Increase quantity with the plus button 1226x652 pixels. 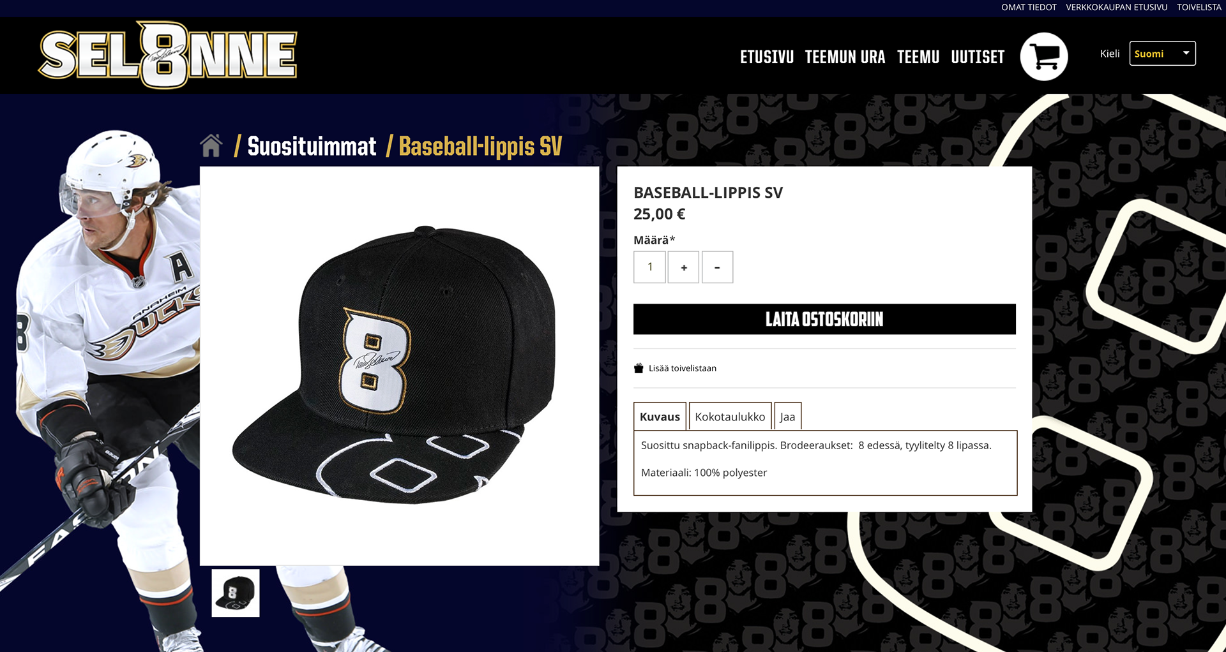[x=683, y=267]
